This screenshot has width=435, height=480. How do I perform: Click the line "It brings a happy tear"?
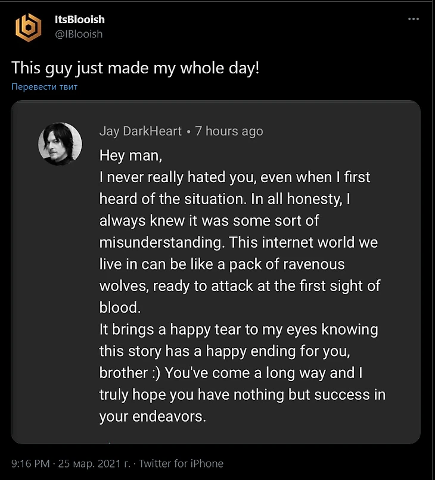(x=238, y=329)
